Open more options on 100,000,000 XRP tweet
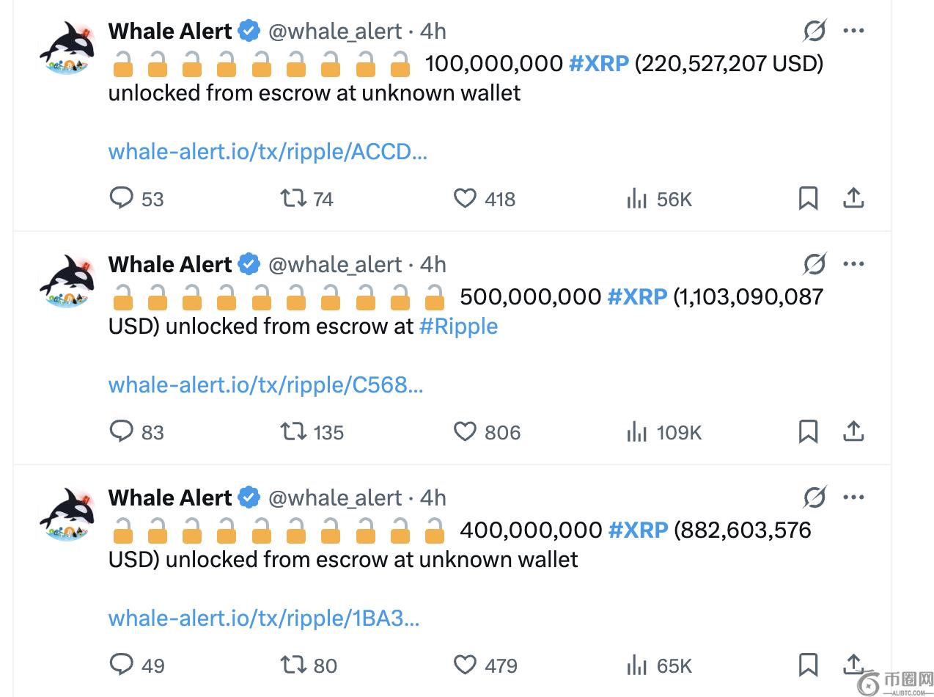Image resolution: width=934 pixels, height=697 pixels. point(853,31)
